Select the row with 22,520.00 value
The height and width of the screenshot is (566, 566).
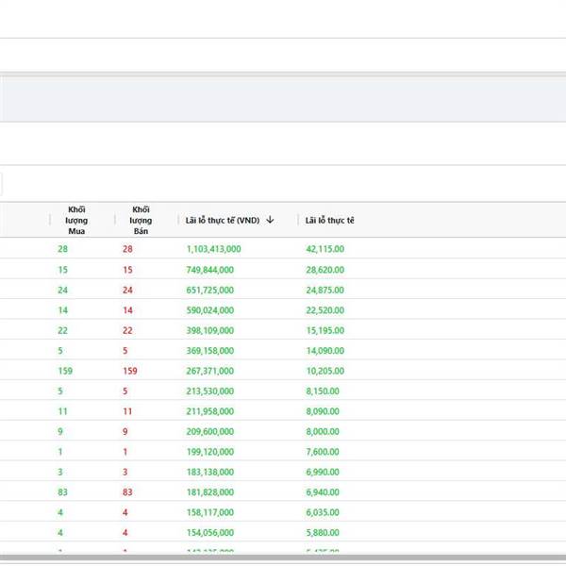tap(325, 310)
